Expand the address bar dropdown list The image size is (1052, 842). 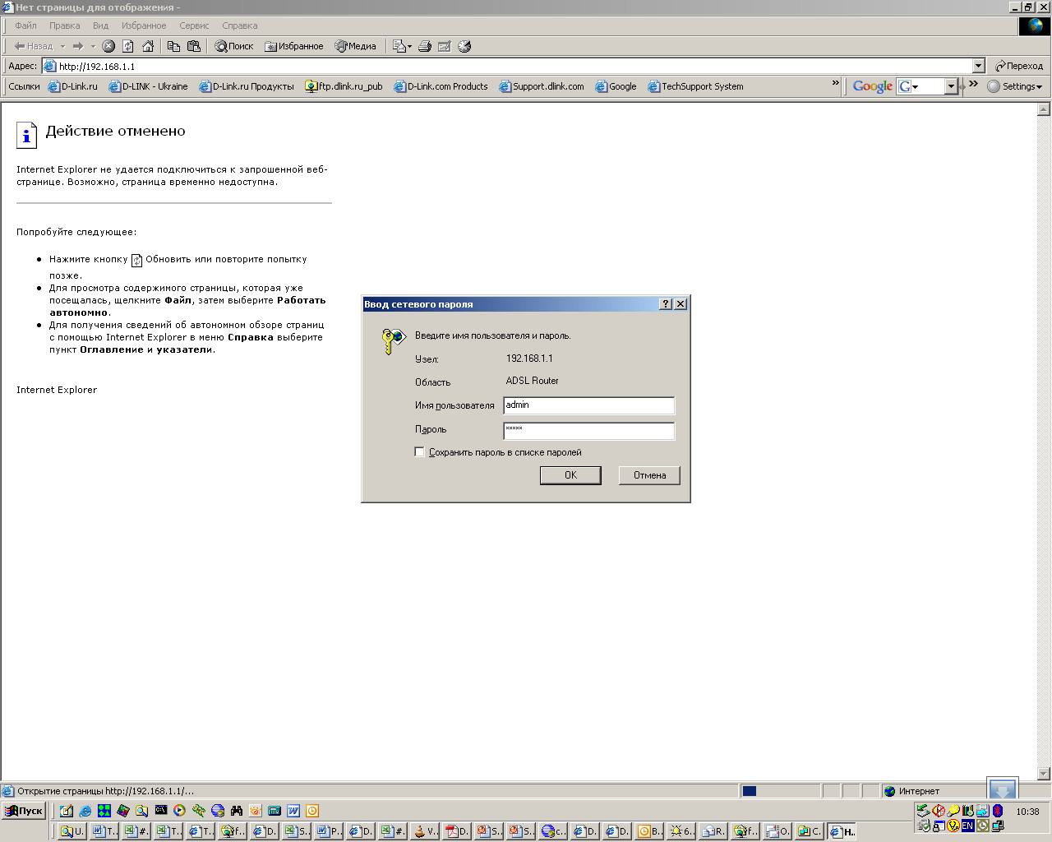point(978,66)
